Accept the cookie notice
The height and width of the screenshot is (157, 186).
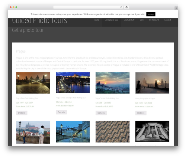[x=151, y=14]
